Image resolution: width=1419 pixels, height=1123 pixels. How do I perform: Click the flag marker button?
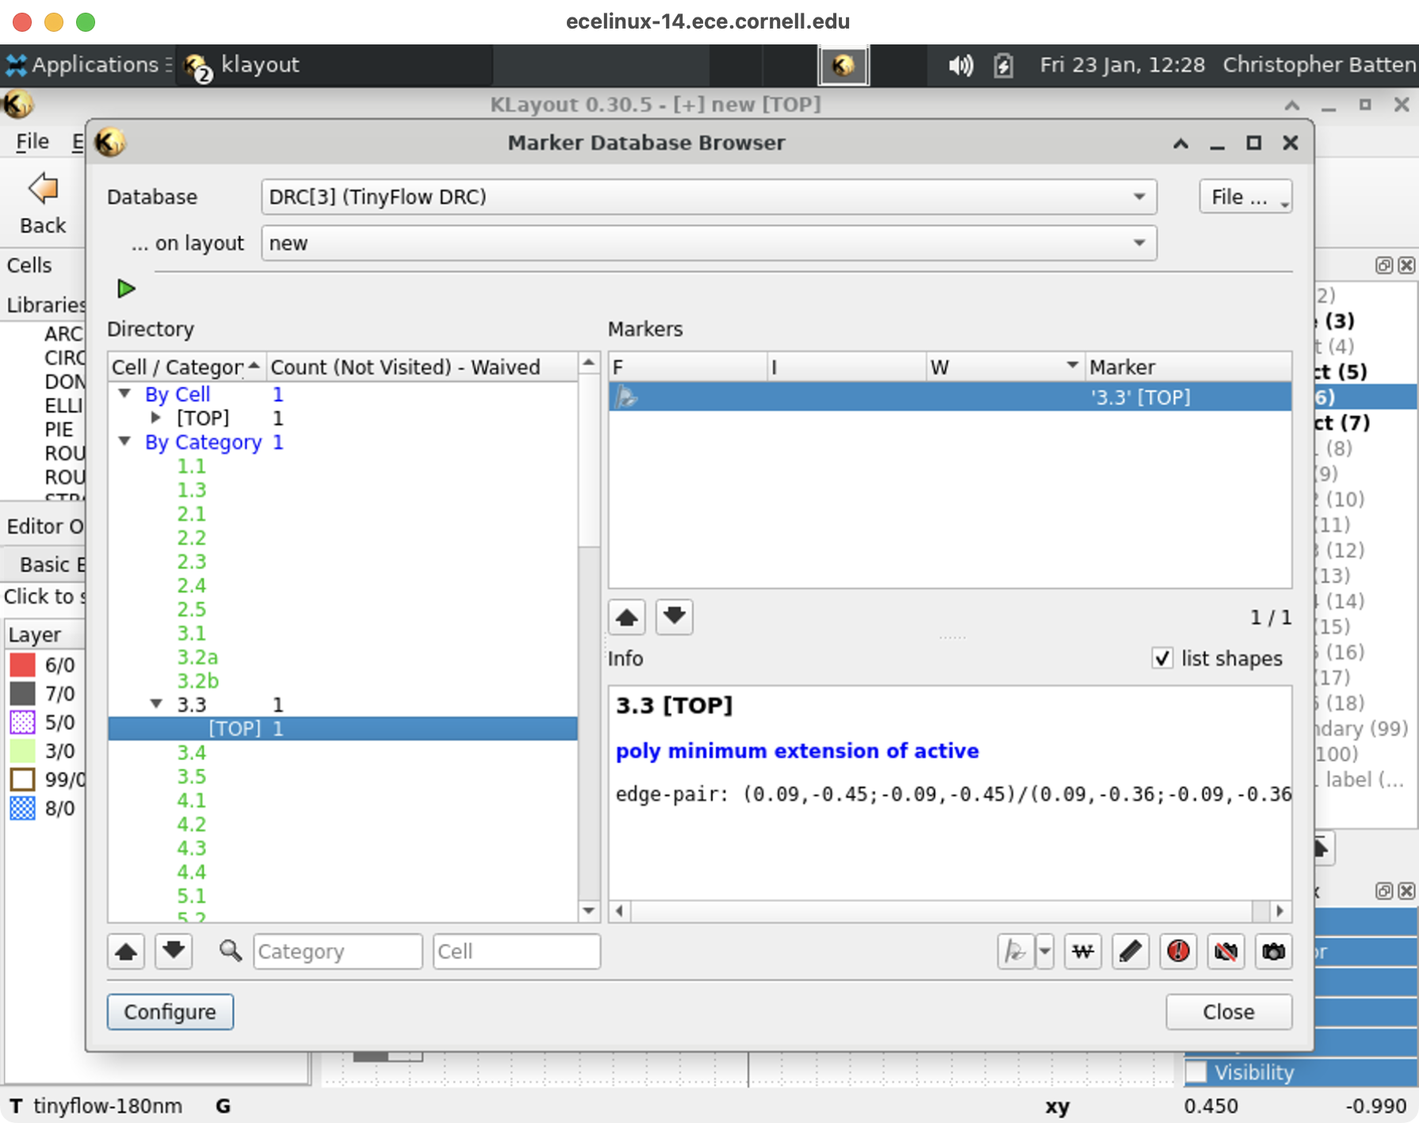pyautogui.click(x=1015, y=951)
